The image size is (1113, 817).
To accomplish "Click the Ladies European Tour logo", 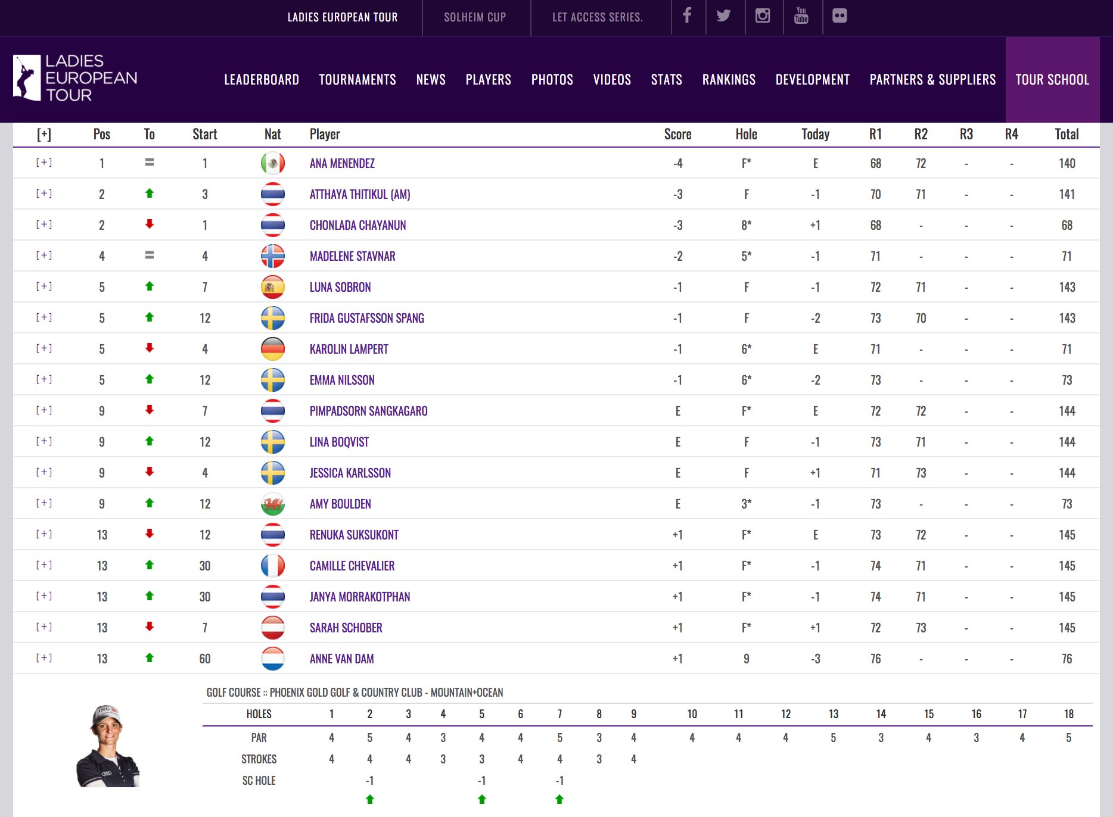I will pos(75,78).
